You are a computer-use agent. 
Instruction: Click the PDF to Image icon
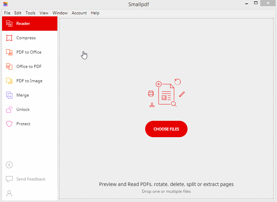[9, 81]
